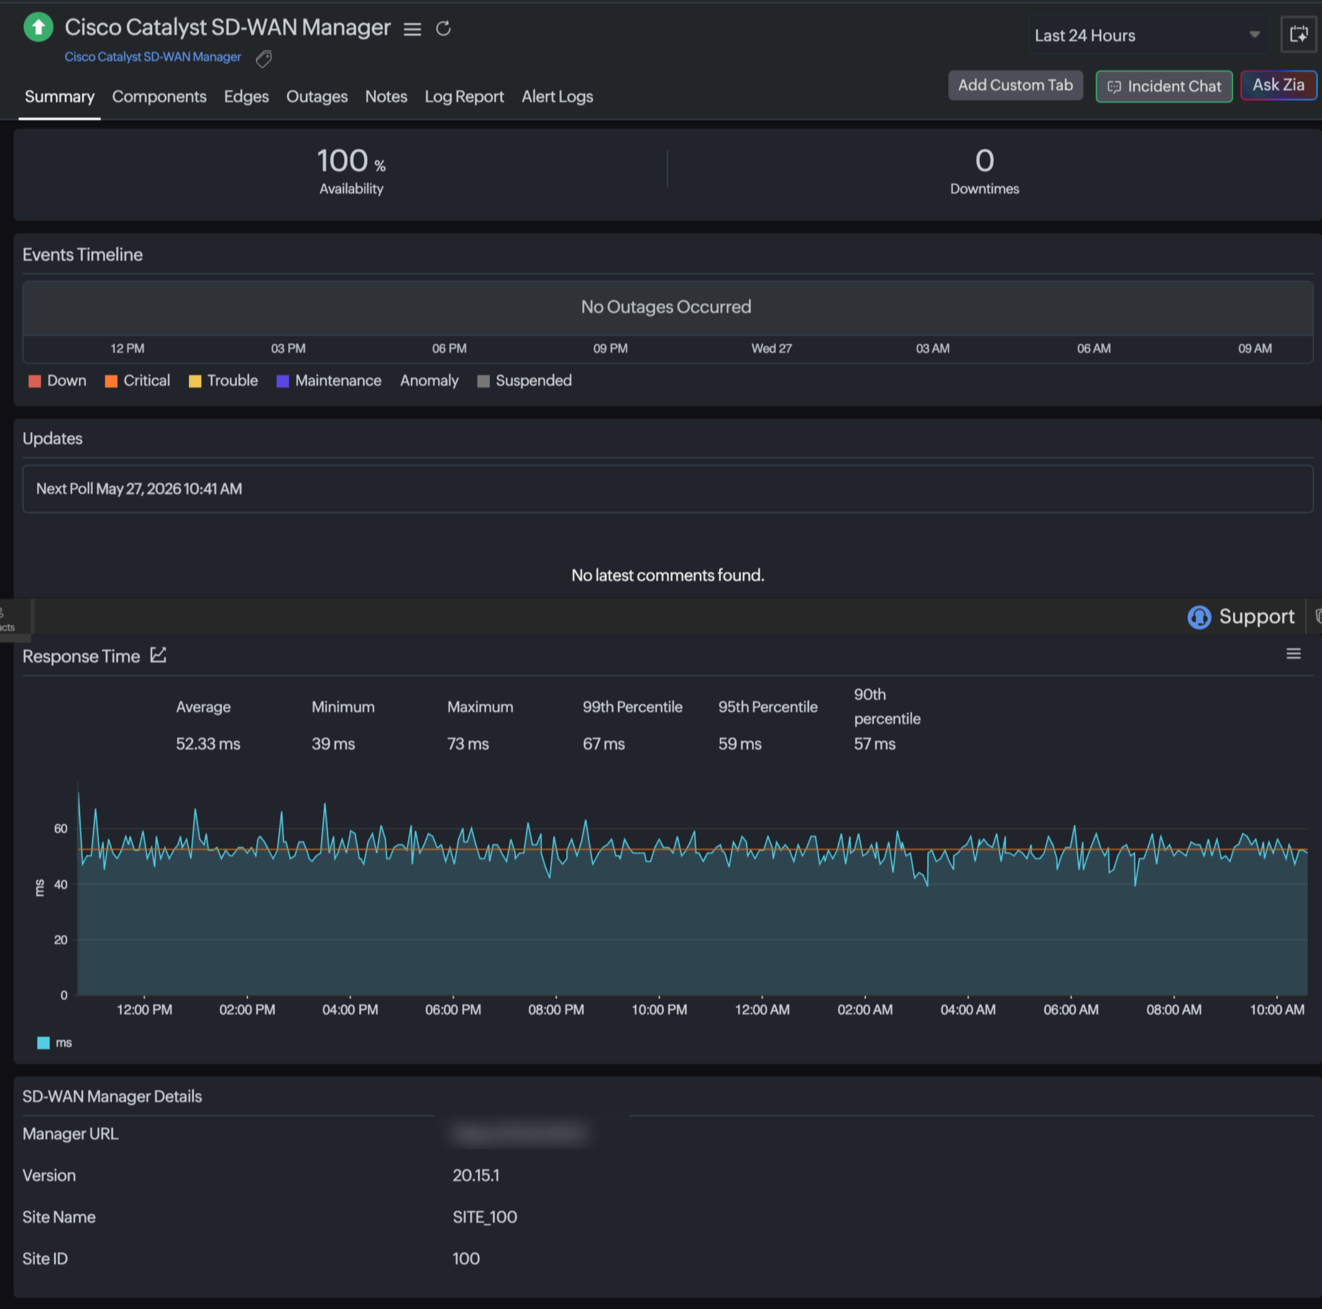
Task: Open the Edges tab
Action: tap(246, 96)
